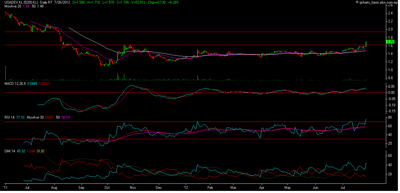Image resolution: width=400 pixels, height=193 pixels.
Task: Click the 1.8 price axis label
Action: click(390, 37)
